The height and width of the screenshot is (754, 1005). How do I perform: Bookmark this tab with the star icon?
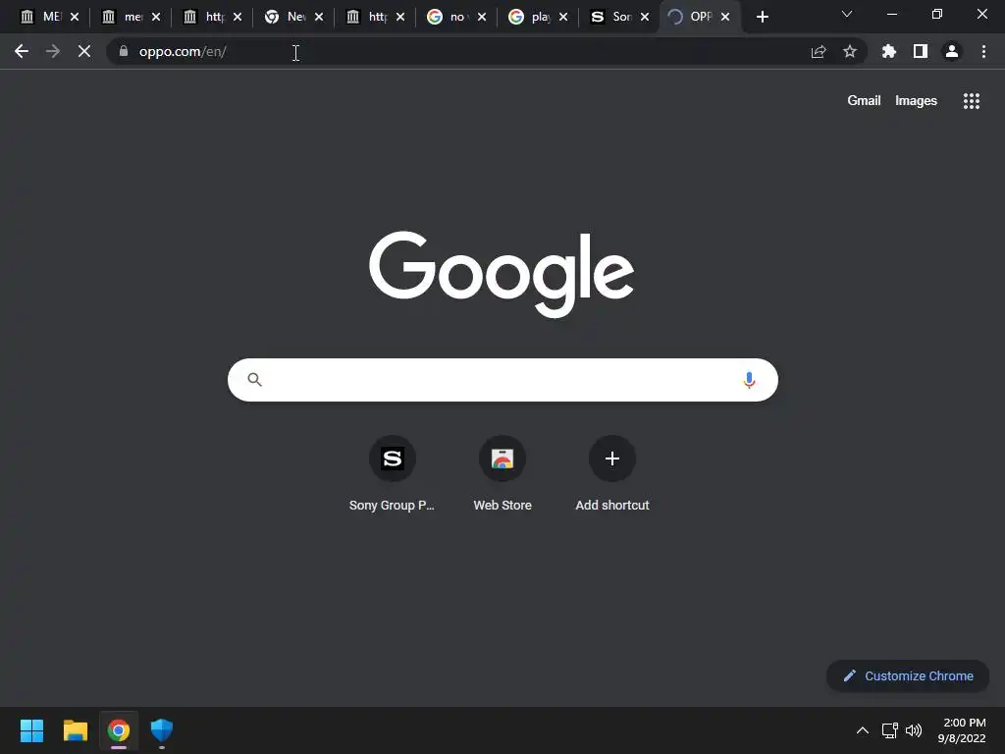click(x=850, y=51)
